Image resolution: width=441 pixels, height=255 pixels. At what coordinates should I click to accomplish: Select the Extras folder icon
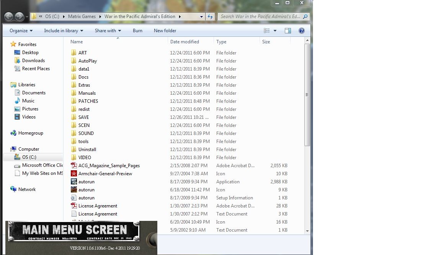(73, 85)
